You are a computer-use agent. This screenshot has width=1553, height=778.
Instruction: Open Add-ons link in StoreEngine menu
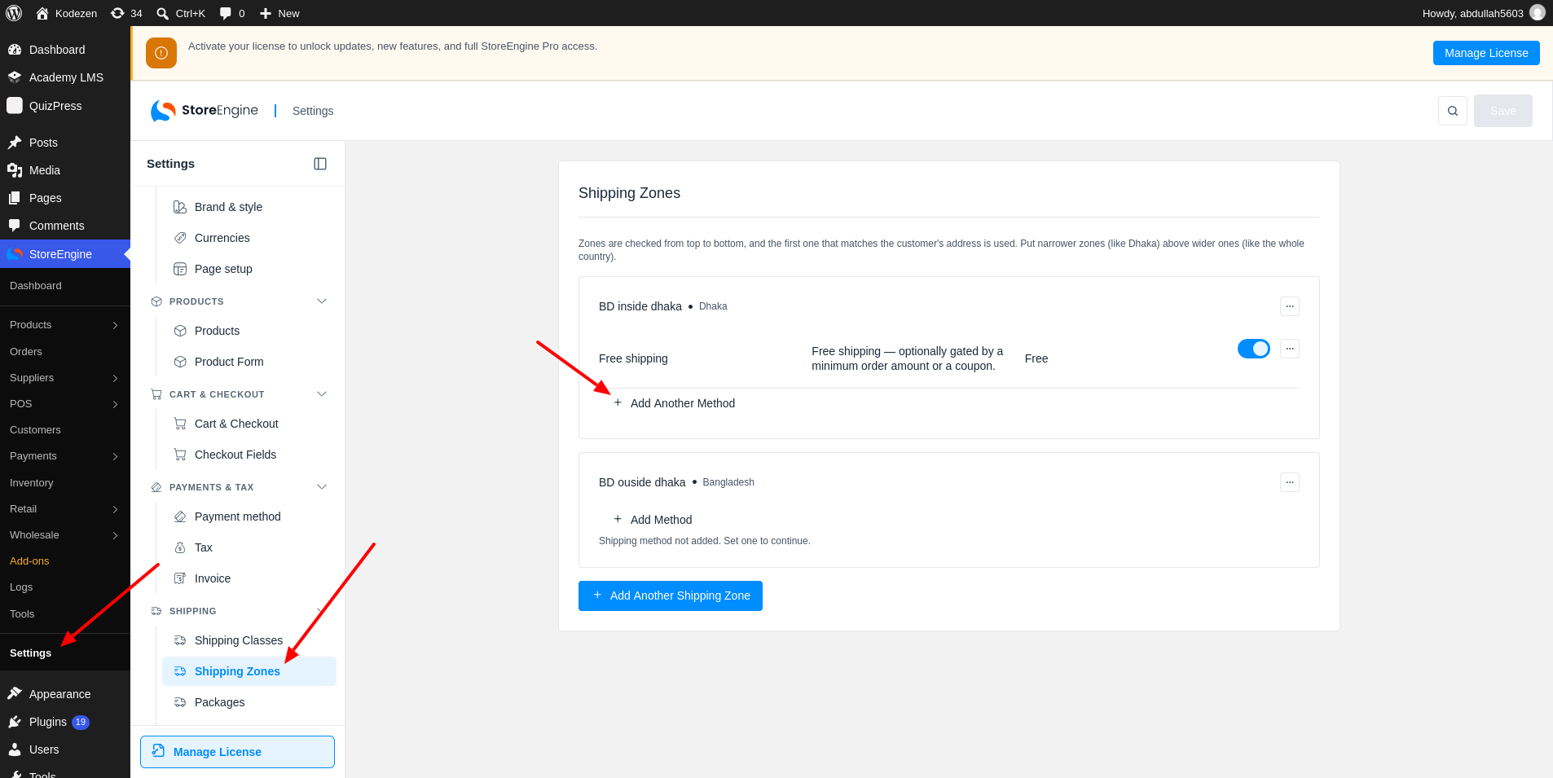(29, 561)
